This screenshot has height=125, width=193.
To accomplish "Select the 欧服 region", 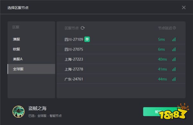I will point(31,49).
